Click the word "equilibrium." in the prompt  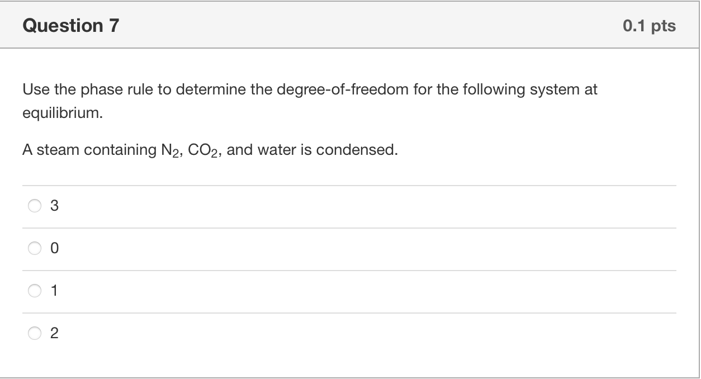click(63, 114)
